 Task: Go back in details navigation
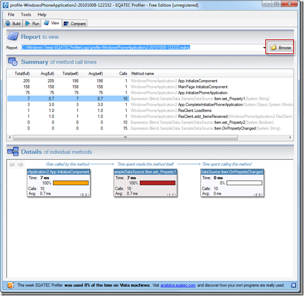tap(12, 165)
